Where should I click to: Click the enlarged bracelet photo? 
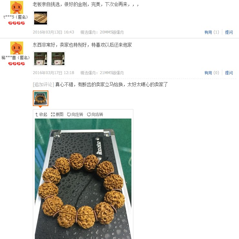pyautogui.click(x=83, y=179)
